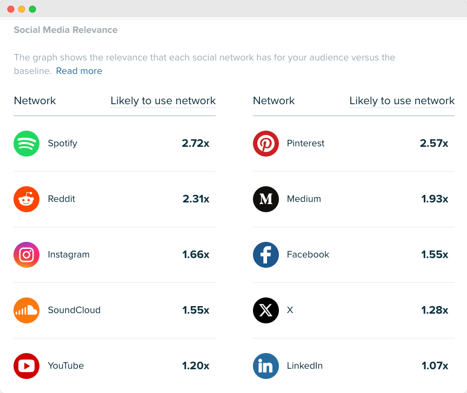Select the 1.55x value for SoundCloud

pos(196,310)
